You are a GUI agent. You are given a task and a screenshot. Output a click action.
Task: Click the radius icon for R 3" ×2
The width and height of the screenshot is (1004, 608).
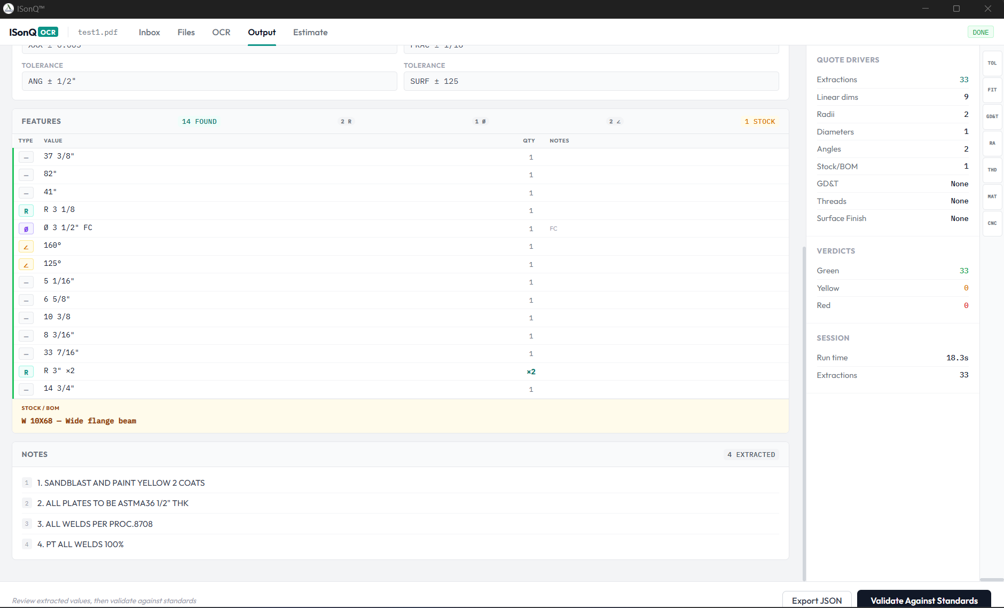26,372
